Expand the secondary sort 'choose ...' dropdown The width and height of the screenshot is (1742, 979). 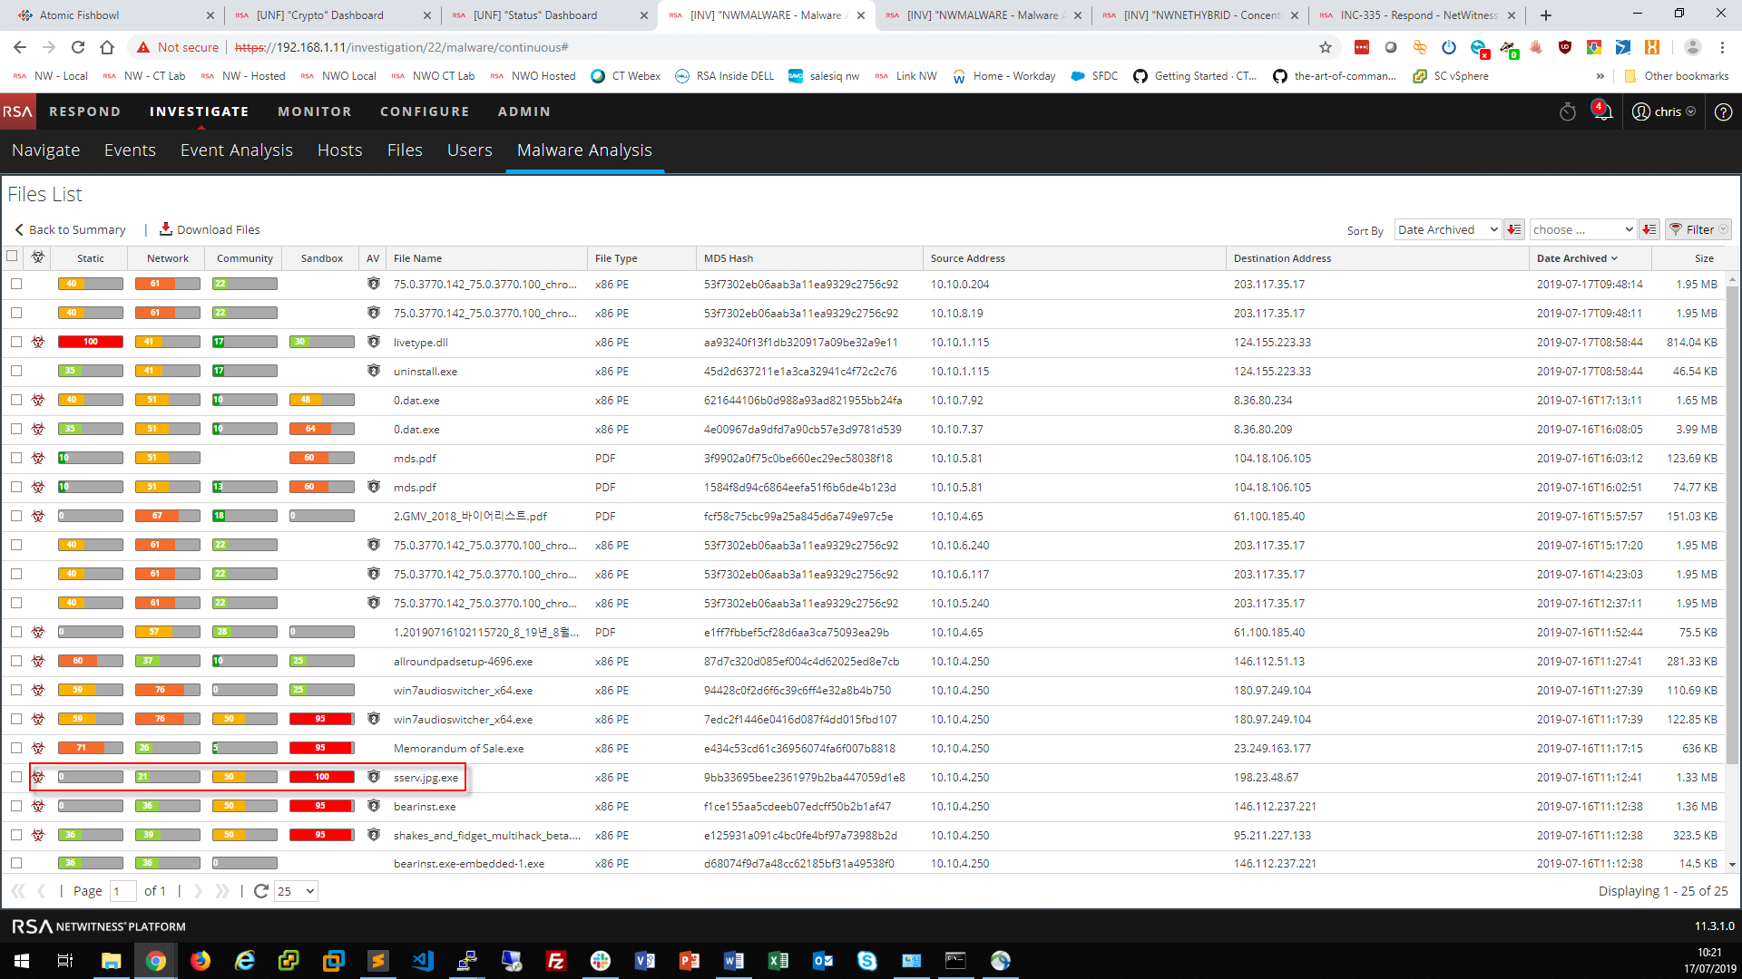pyautogui.click(x=1582, y=229)
